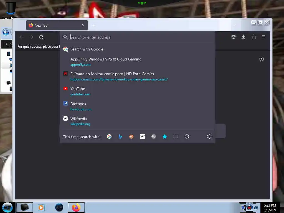Open the Facebook suggestion
The width and height of the screenshot is (284, 213).
[138, 106]
